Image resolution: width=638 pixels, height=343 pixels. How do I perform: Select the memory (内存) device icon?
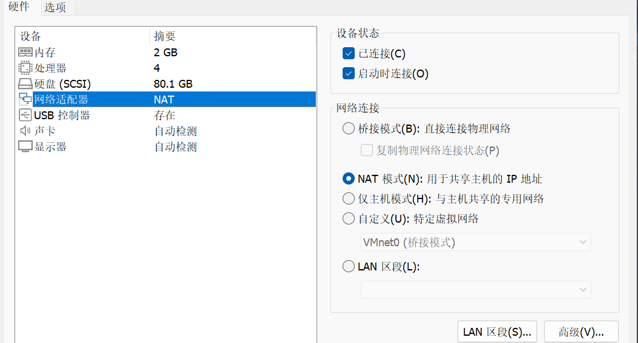tap(25, 52)
